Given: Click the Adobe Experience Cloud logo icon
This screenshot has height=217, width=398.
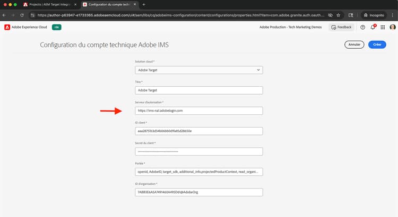Looking at the screenshot, I should click(7, 27).
